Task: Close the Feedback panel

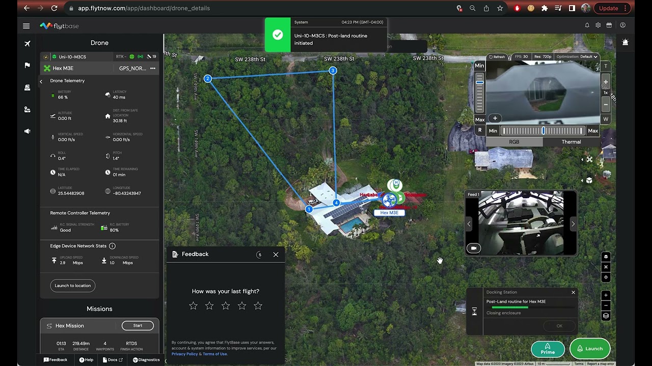Action: pyautogui.click(x=276, y=255)
